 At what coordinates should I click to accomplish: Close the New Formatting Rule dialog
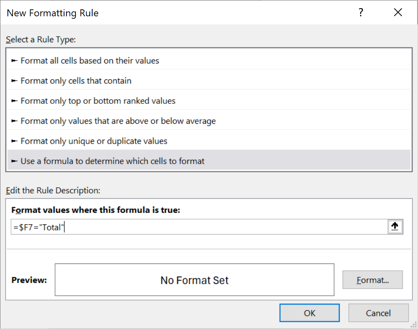pyautogui.click(x=398, y=13)
